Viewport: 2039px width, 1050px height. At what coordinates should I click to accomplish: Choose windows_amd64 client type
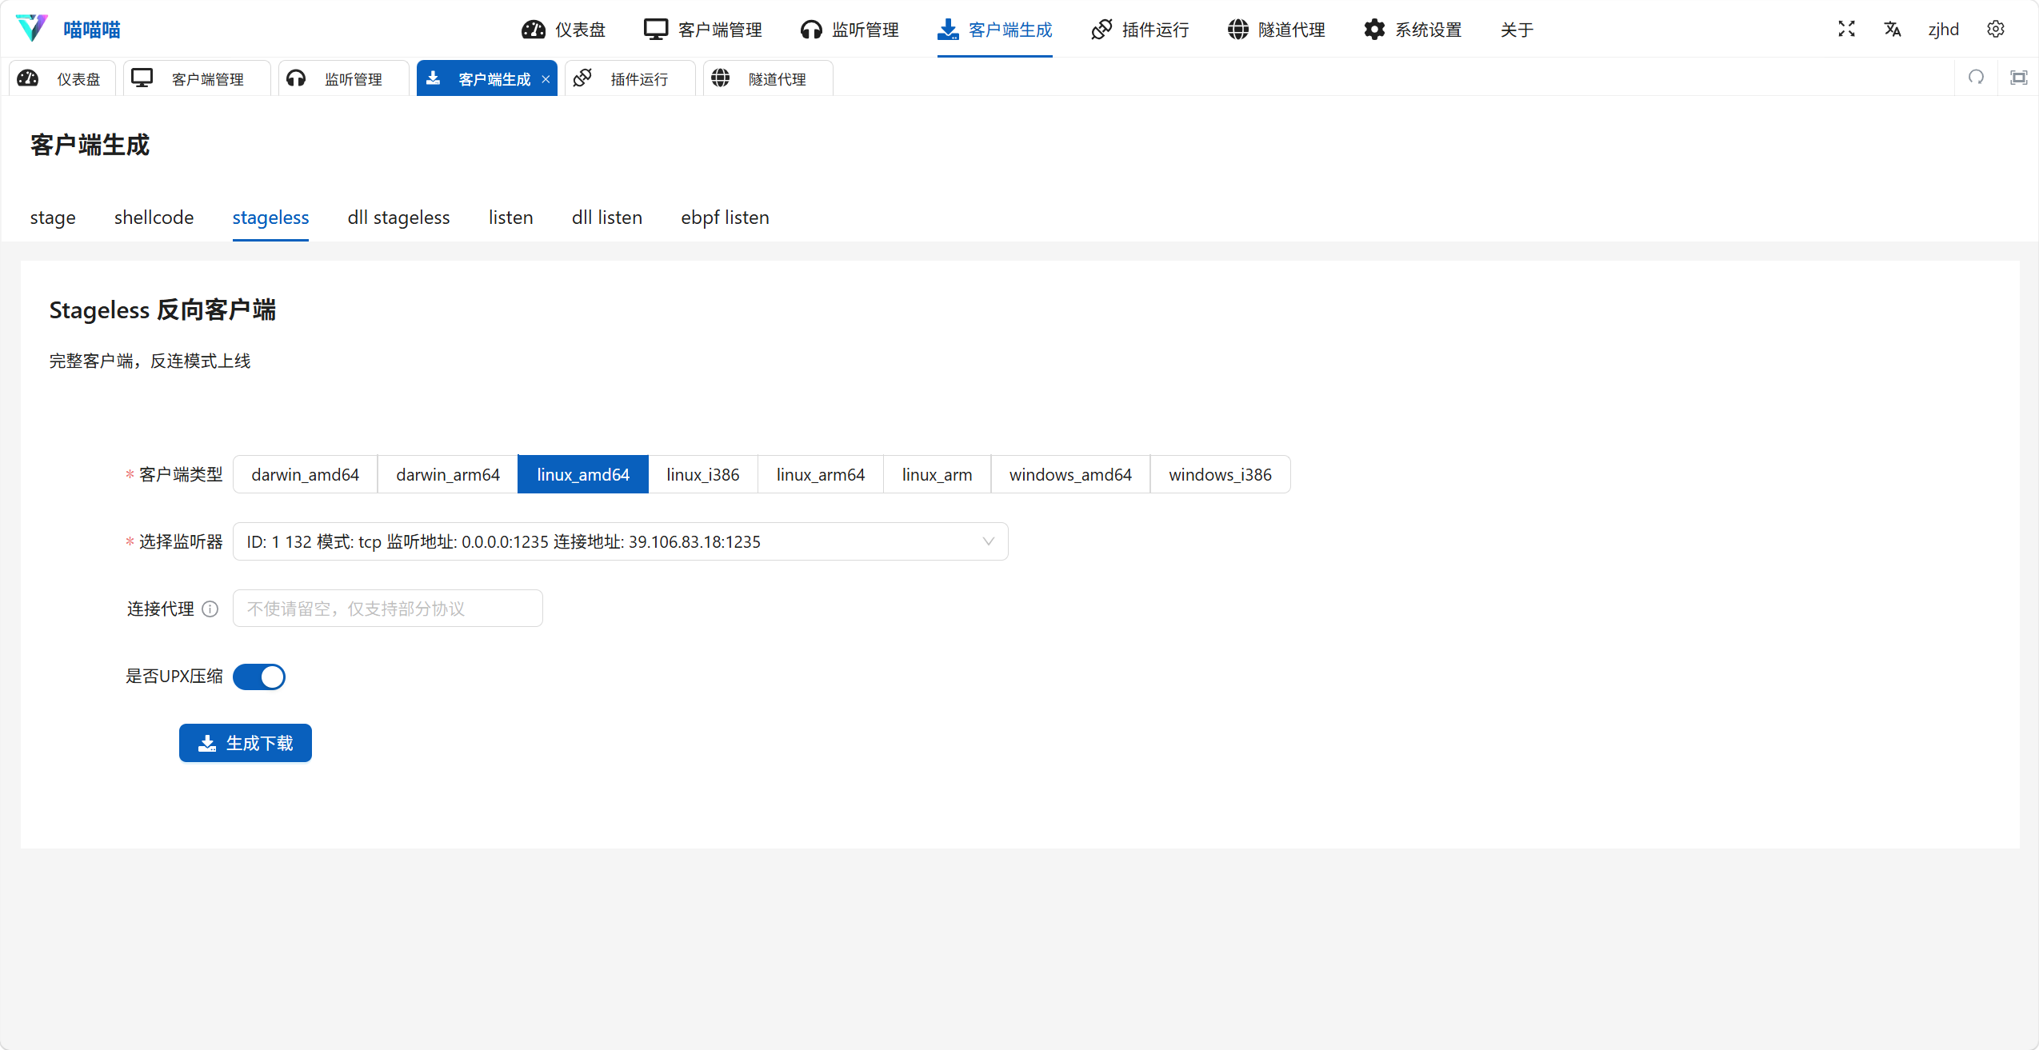click(1070, 474)
